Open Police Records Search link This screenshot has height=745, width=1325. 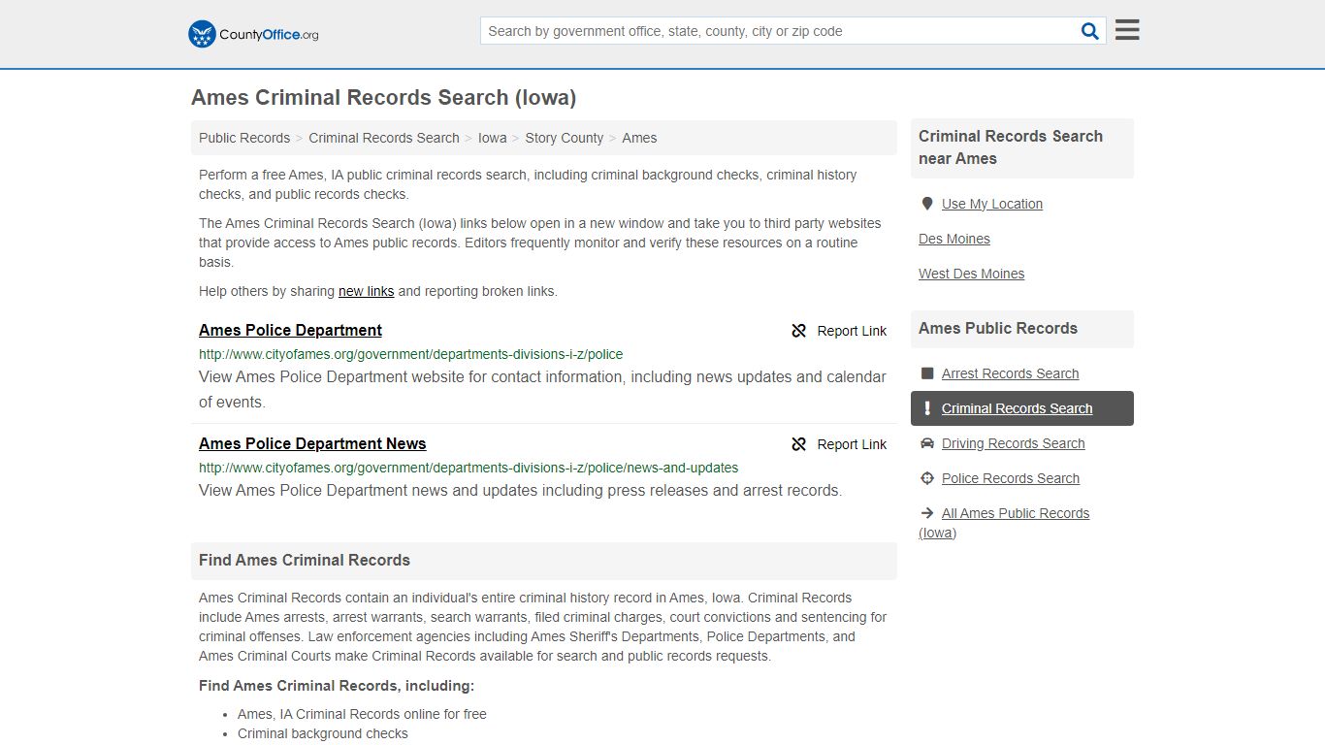click(1010, 478)
